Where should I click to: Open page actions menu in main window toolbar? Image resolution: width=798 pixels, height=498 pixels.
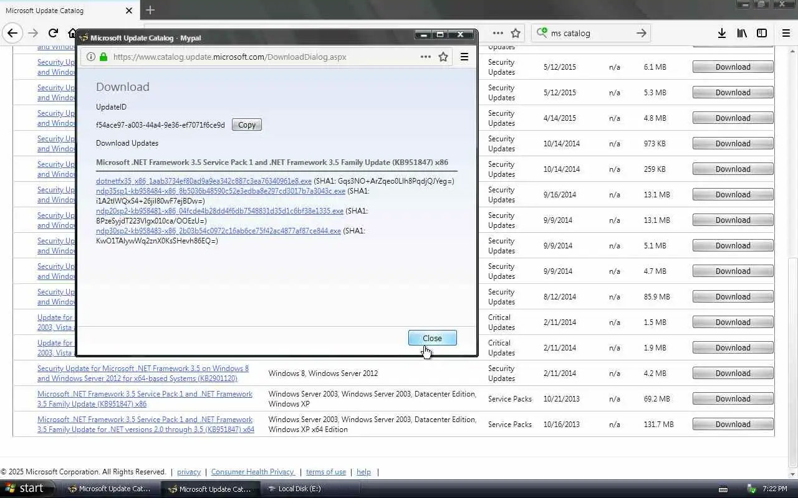(x=498, y=33)
